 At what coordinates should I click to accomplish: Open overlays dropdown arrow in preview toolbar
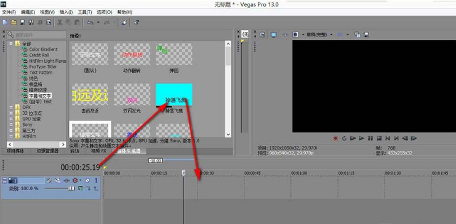pyautogui.click(x=348, y=34)
